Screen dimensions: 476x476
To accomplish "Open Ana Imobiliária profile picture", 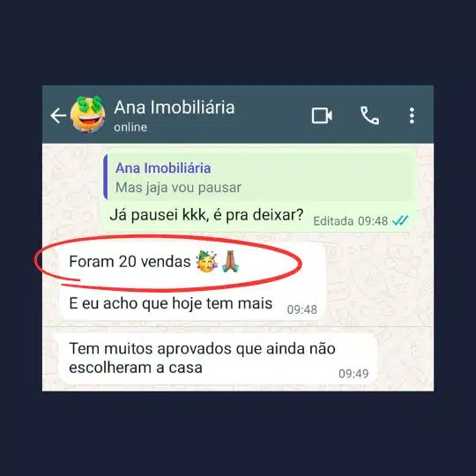I will point(88,115).
